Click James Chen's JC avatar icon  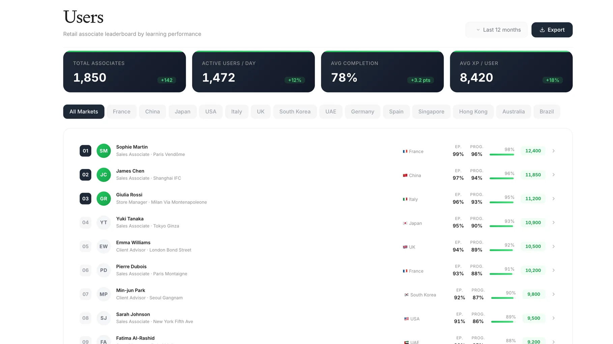pos(104,175)
